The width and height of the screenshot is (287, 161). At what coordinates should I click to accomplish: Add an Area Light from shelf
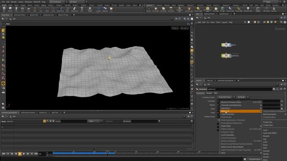(x=171, y=9)
